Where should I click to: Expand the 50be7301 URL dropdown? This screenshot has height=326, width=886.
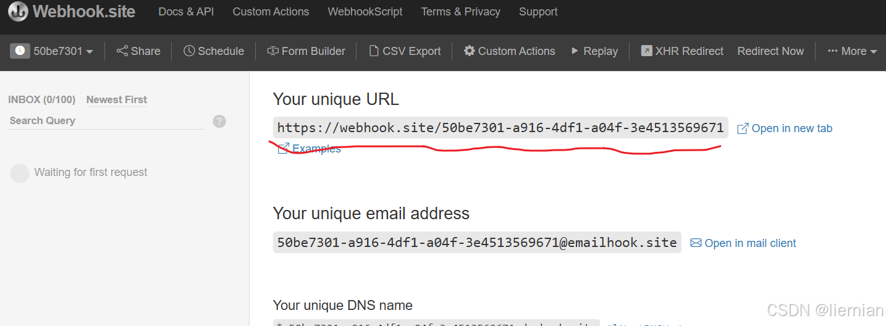tap(52, 51)
